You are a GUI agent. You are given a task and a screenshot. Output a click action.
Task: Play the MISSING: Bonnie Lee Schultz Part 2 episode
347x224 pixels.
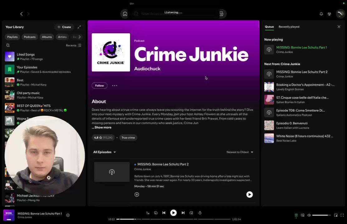(250, 194)
